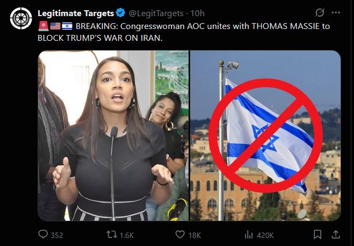
Task: Repost the tweet with the retweet icon
Action: (112, 235)
